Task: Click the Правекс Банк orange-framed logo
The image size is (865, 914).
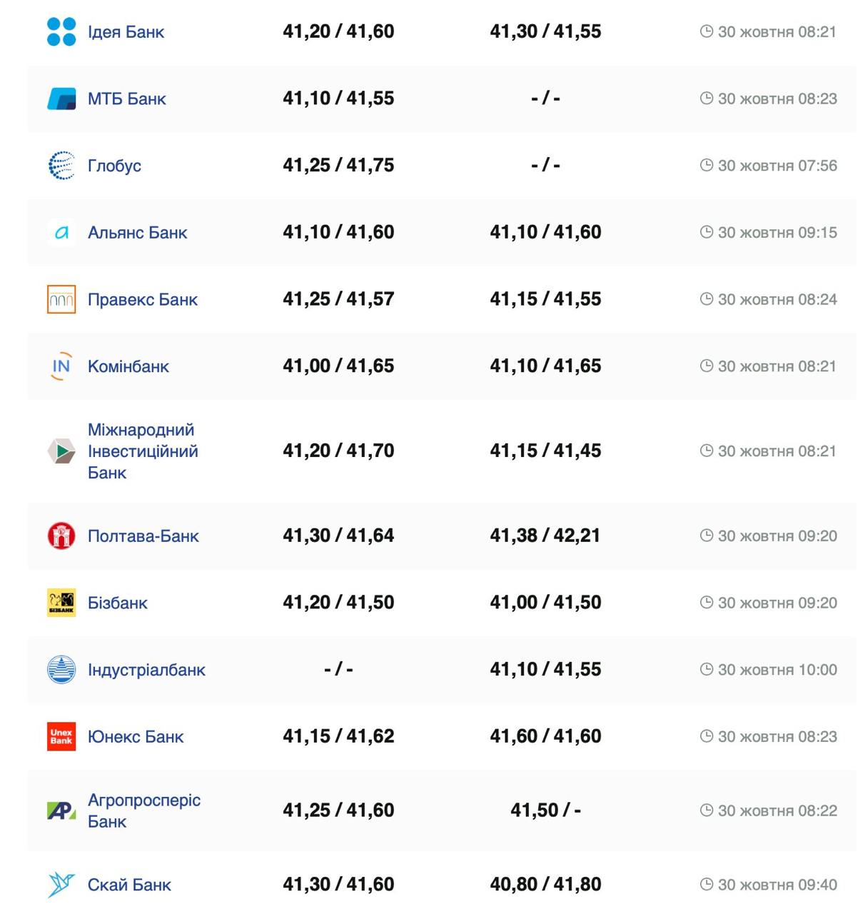Action: coord(61,299)
